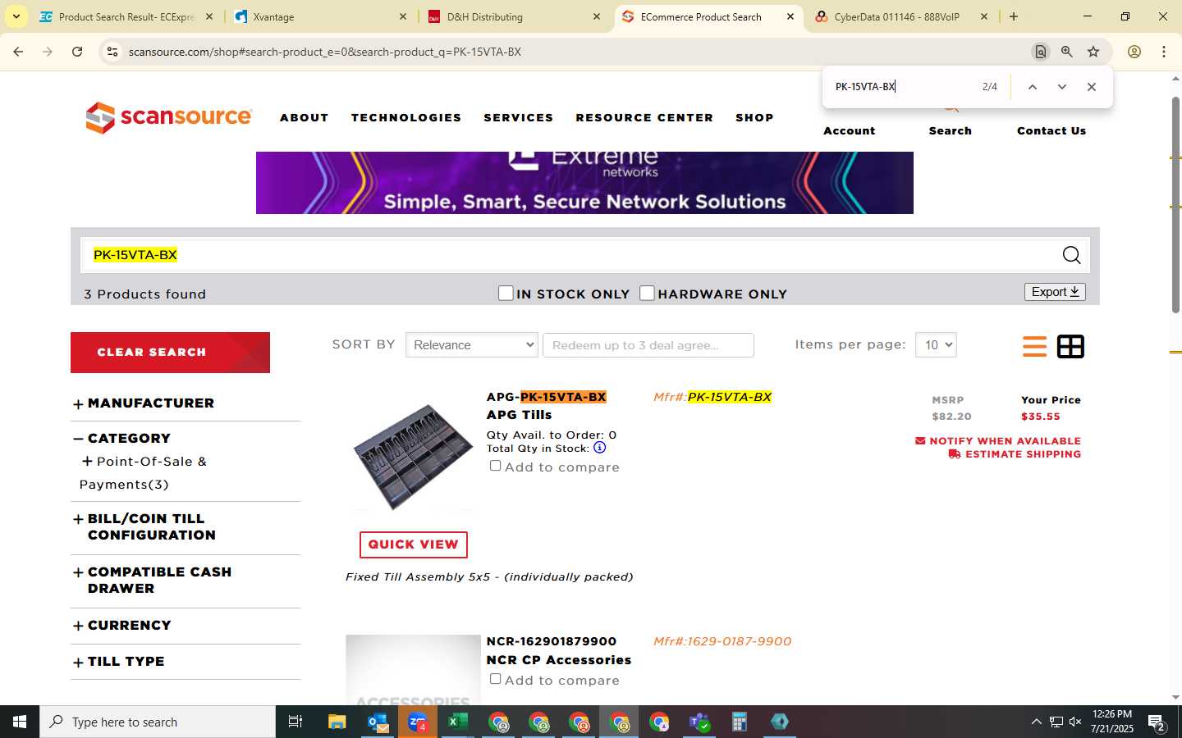1182x738 pixels.
Task: Click the browser reload button
Action: (x=77, y=52)
